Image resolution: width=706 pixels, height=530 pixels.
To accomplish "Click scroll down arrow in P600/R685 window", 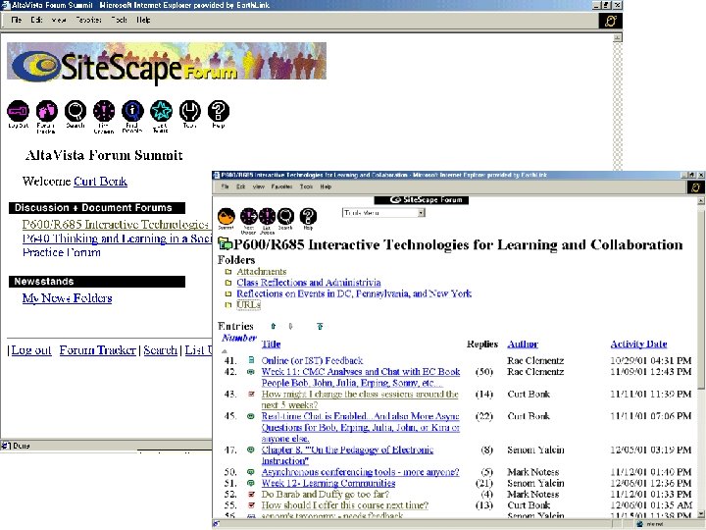I will [x=701, y=513].
